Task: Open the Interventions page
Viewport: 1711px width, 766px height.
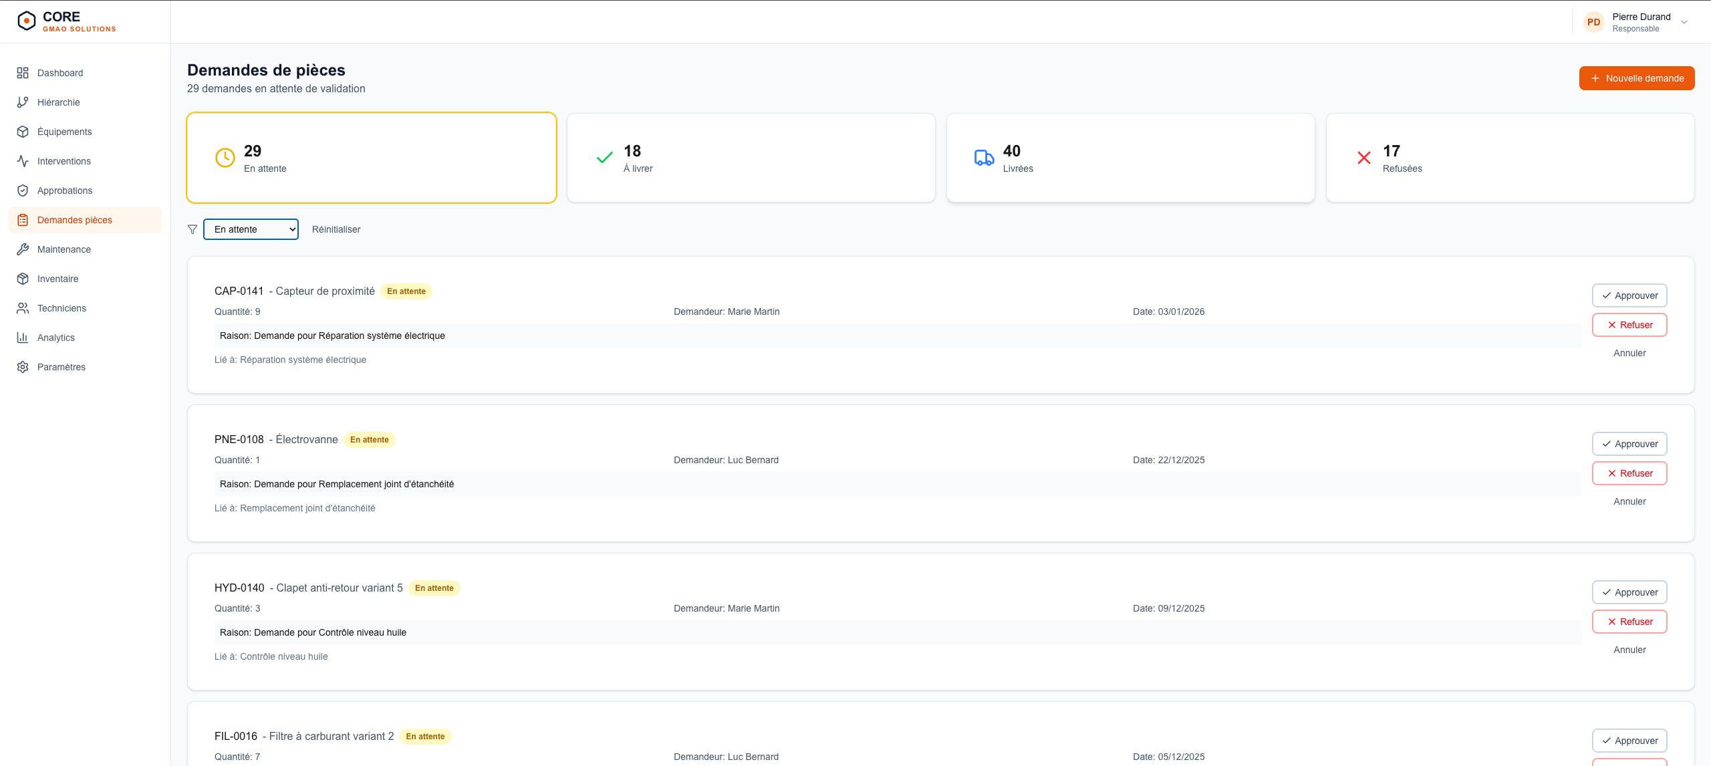Action: (x=85, y=161)
